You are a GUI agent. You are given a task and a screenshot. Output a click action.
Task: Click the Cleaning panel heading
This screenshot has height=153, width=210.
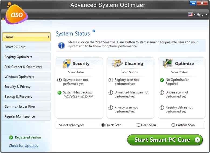click(x=134, y=64)
